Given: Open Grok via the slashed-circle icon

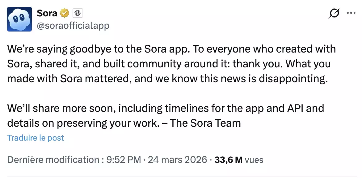Looking at the screenshot, I should click(x=334, y=13).
